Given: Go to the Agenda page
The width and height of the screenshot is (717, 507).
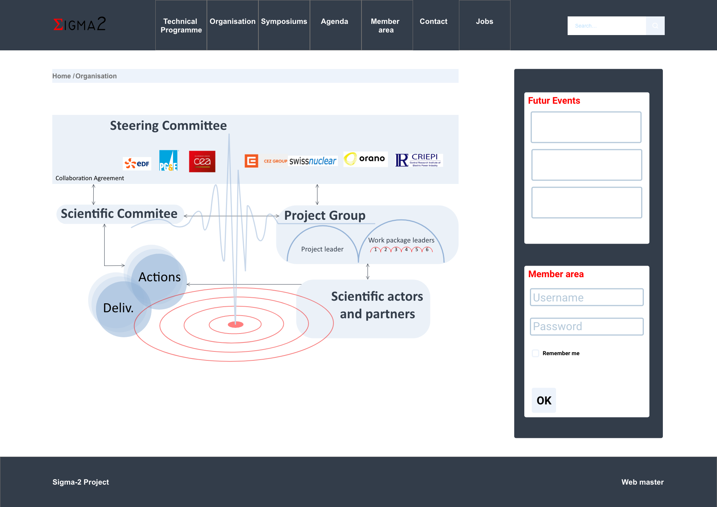Looking at the screenshot, I should click(334, 22).
